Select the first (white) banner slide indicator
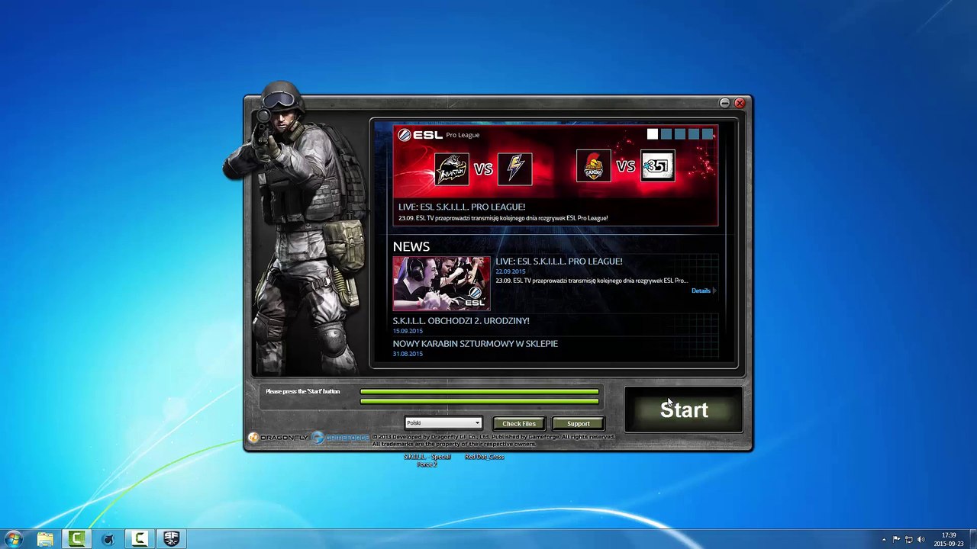Image resolution: width=977 pixels, height=549 pixels. pos(653,134)
